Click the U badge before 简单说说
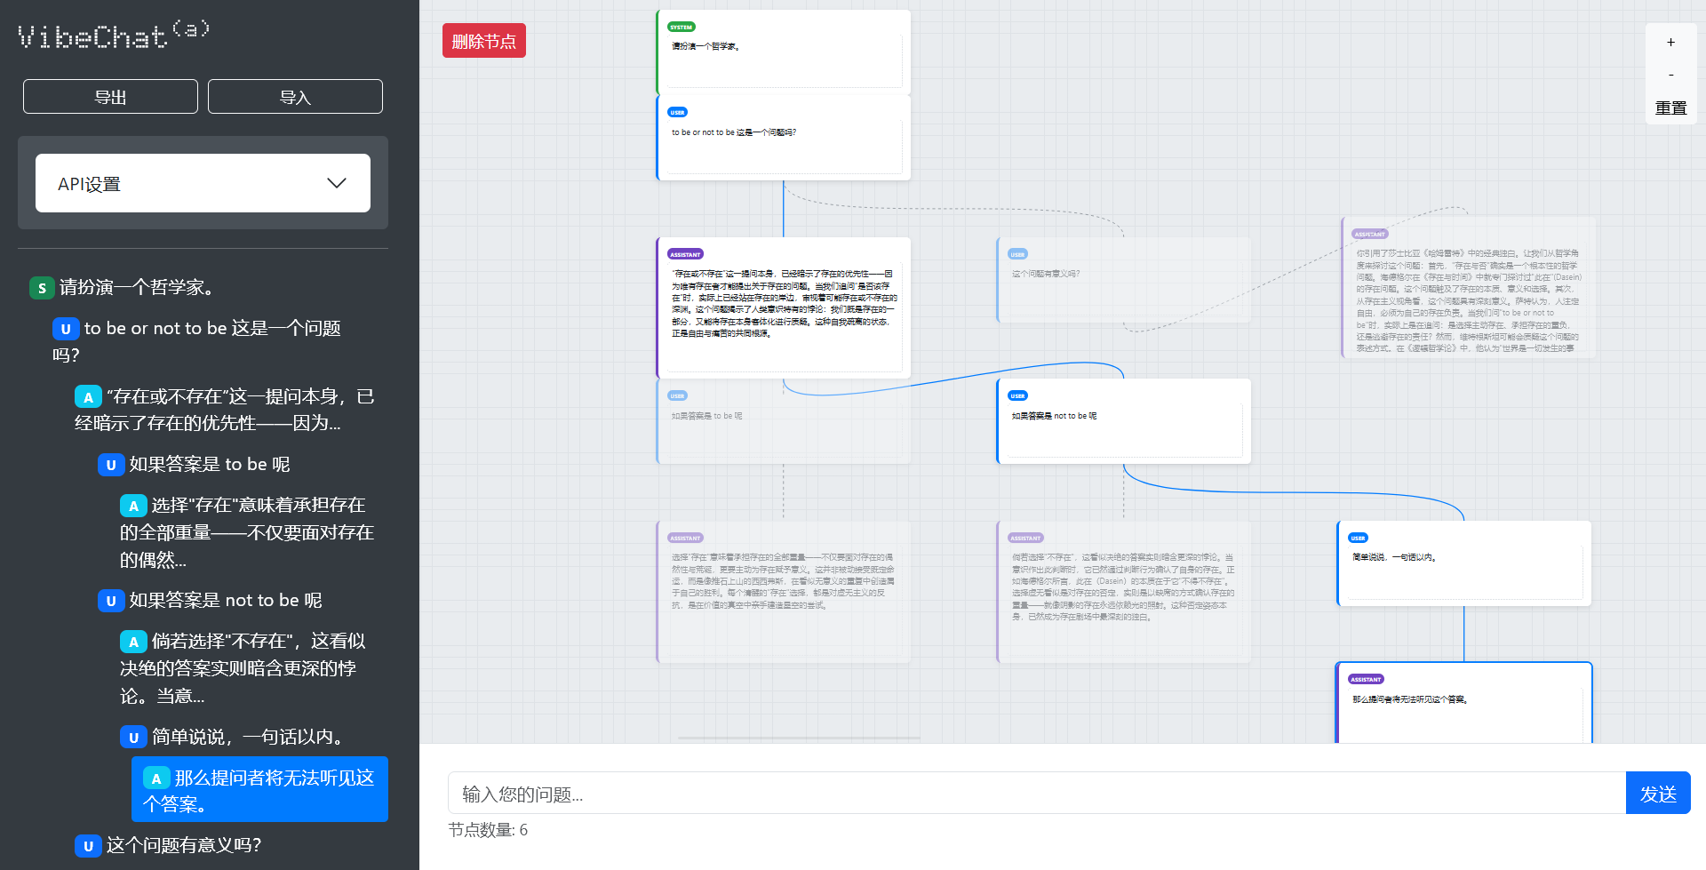1706x870 pixels. click(133, 738)
